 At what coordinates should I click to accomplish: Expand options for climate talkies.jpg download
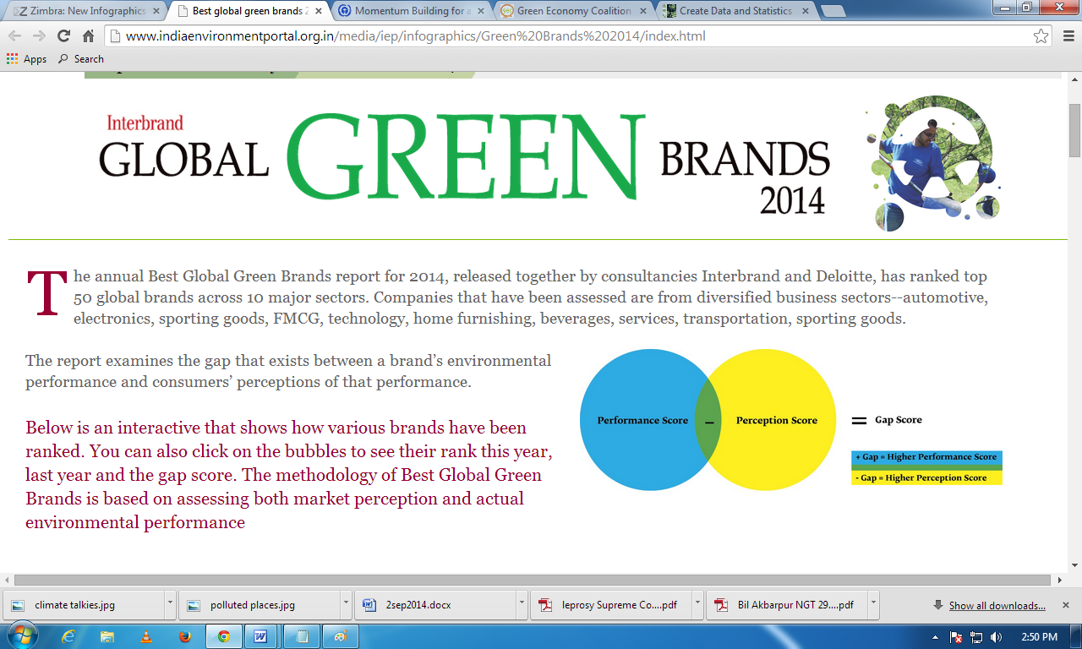pyautogui.click(x=170, y=605)
